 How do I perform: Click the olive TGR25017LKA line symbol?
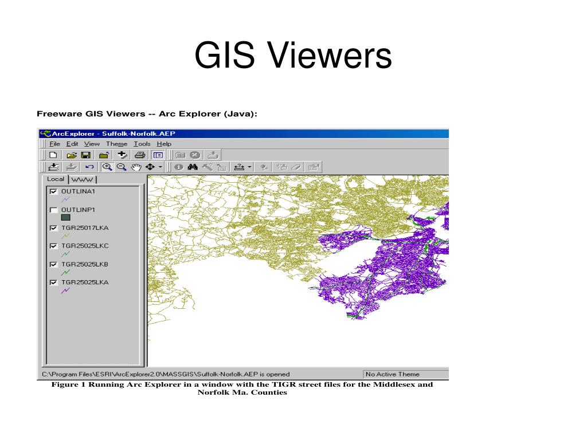click(65, 235)
